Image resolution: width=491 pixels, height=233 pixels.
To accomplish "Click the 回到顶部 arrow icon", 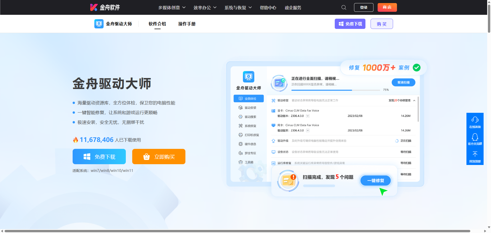I will click(x=475, y=154).
